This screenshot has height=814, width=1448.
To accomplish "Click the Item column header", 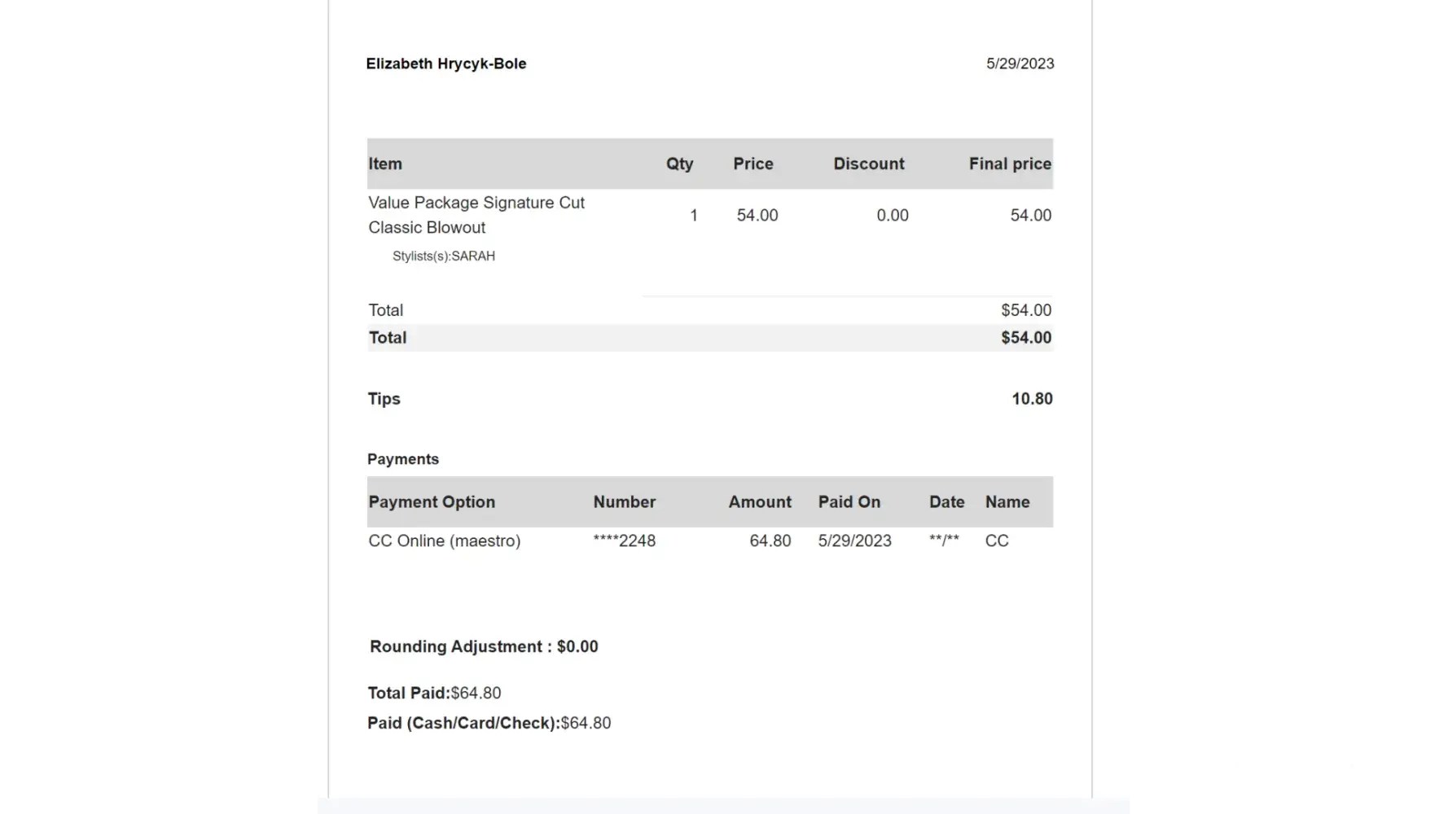I will (385, 164).
